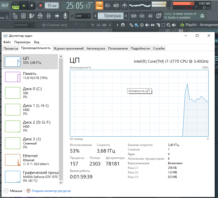Toggle loop recording button

click(x=116, y=5)
